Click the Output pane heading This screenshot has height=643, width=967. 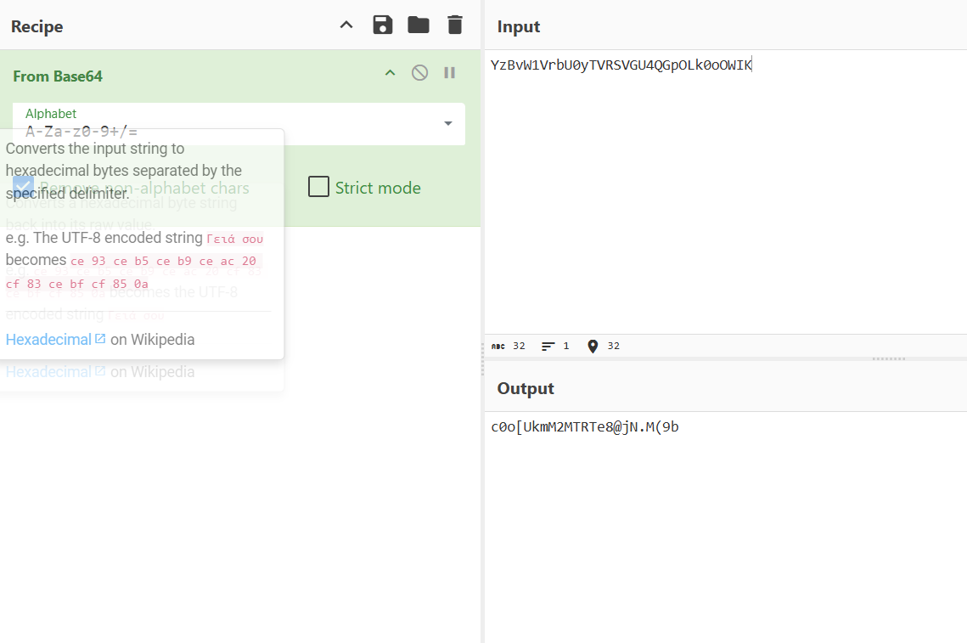tap(526, 388)
